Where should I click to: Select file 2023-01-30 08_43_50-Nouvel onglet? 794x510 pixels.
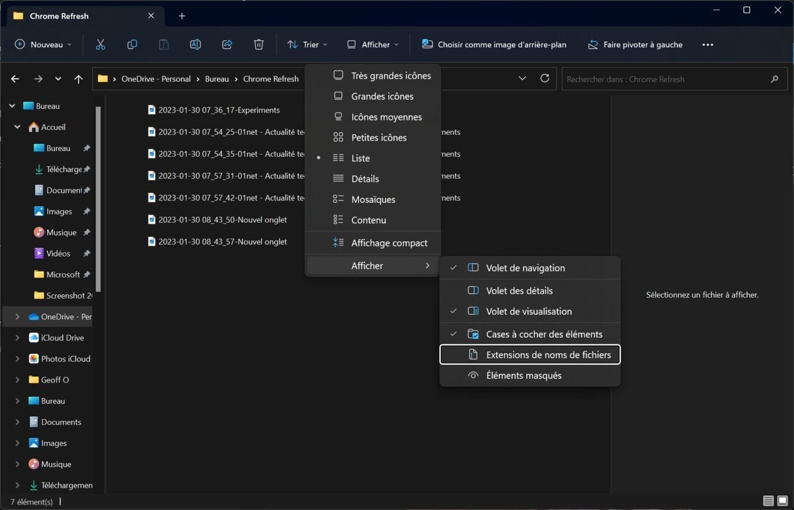[217, 220]
